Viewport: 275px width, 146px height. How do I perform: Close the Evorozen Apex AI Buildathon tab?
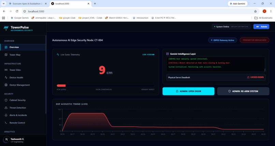(46, 3)
